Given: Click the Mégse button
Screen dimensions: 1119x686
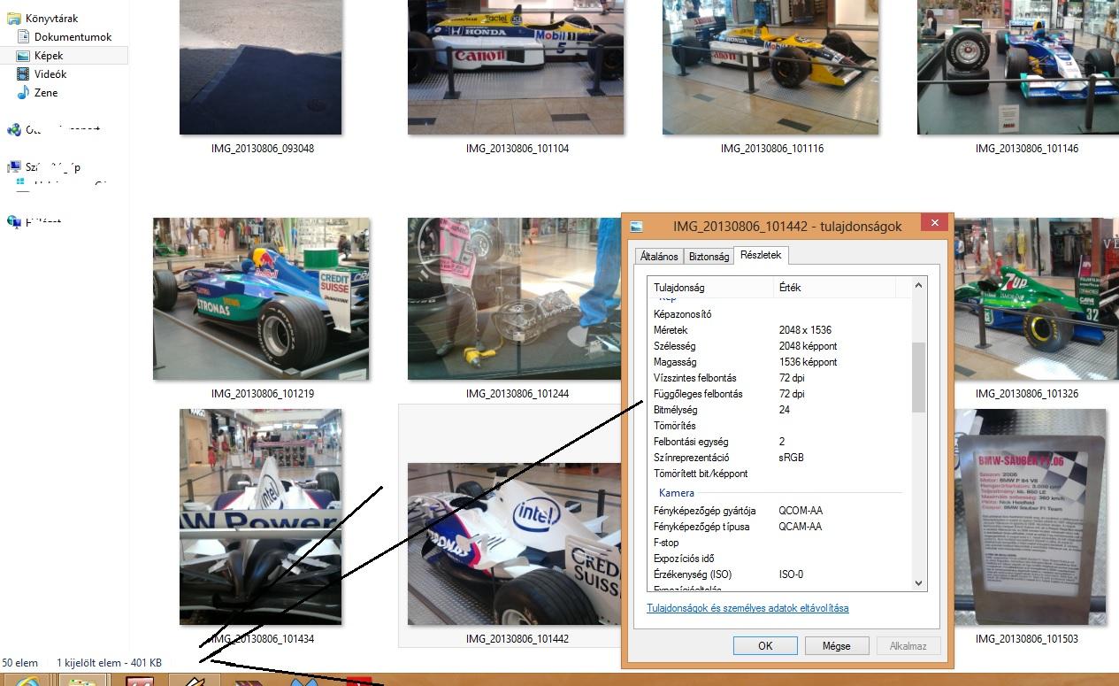Looking at the screenshot, I should pyautogui.click(x=836, y=646).
